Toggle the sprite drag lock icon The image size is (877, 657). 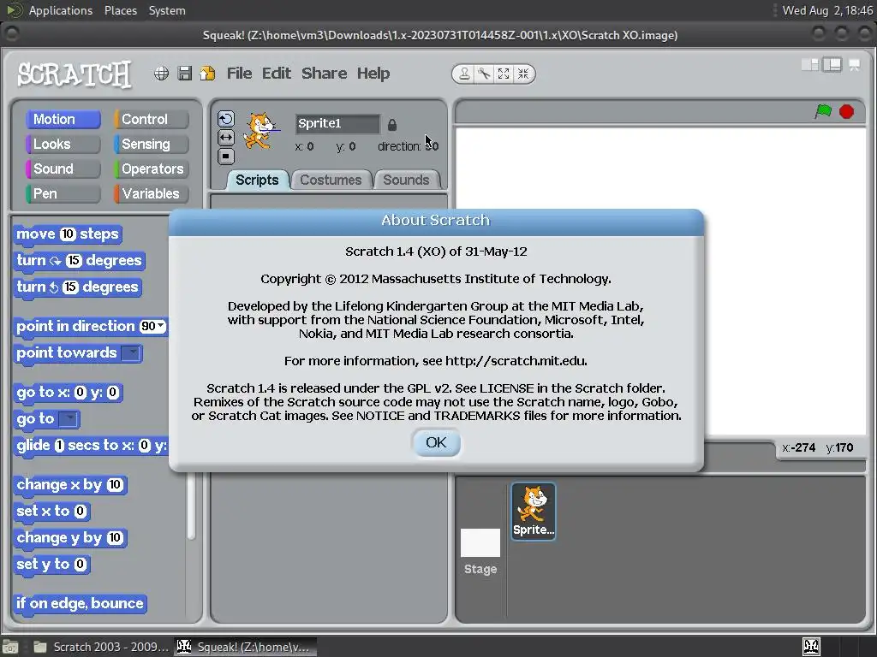click(392, 125)
